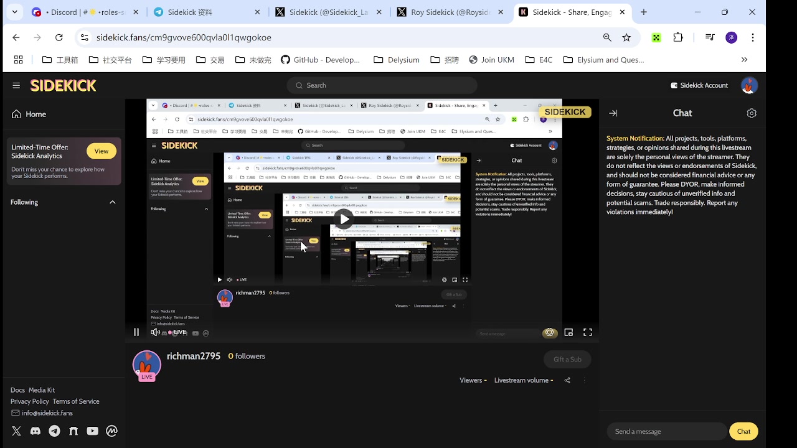Open Join UKM bookmark

pyautogui.click(x=491, y=60)
